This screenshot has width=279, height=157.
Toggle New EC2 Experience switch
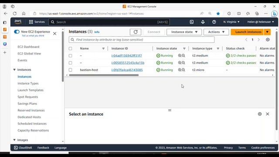[17, 32]
